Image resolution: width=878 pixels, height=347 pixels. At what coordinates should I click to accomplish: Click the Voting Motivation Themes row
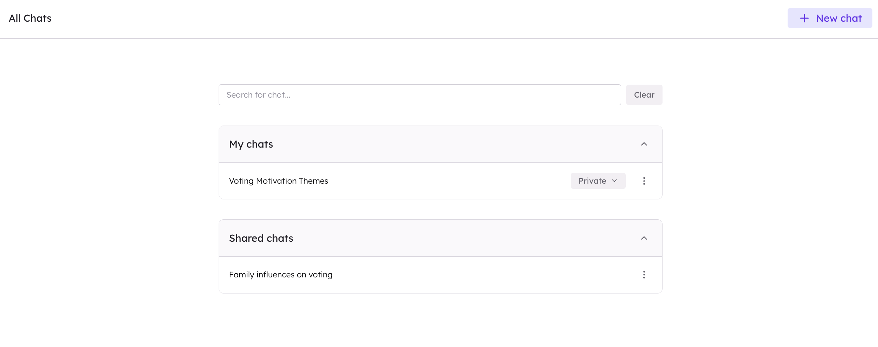pyautogui.click(x=385, y=181)
